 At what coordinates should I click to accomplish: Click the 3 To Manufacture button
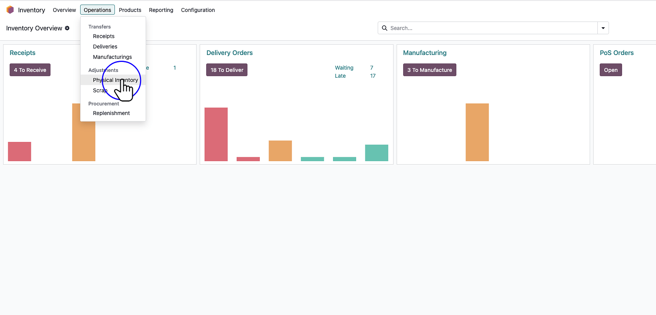[429, 70]
